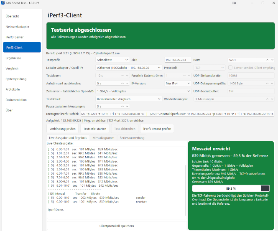Toggle 'Server sendet, Client empfängt' checkbox
The image size is (278, 231).
click(230, 68)
